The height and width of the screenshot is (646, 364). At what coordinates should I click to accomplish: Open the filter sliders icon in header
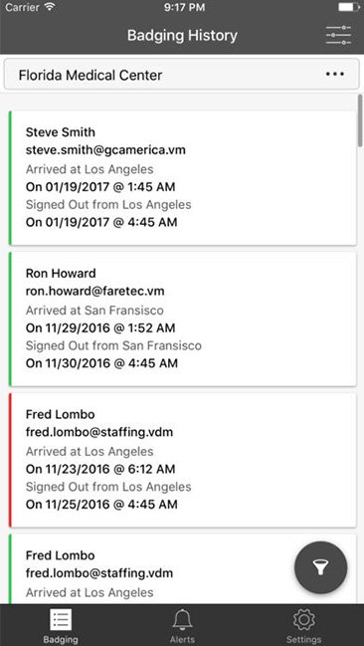point(338,35)
